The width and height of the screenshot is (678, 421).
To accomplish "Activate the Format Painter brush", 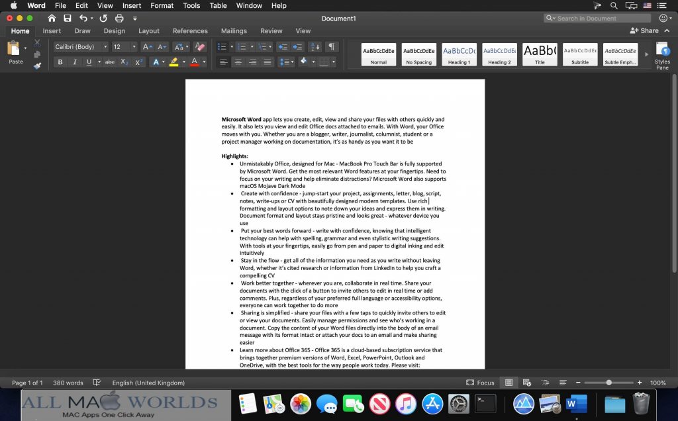I will click(x=37, y=66).
